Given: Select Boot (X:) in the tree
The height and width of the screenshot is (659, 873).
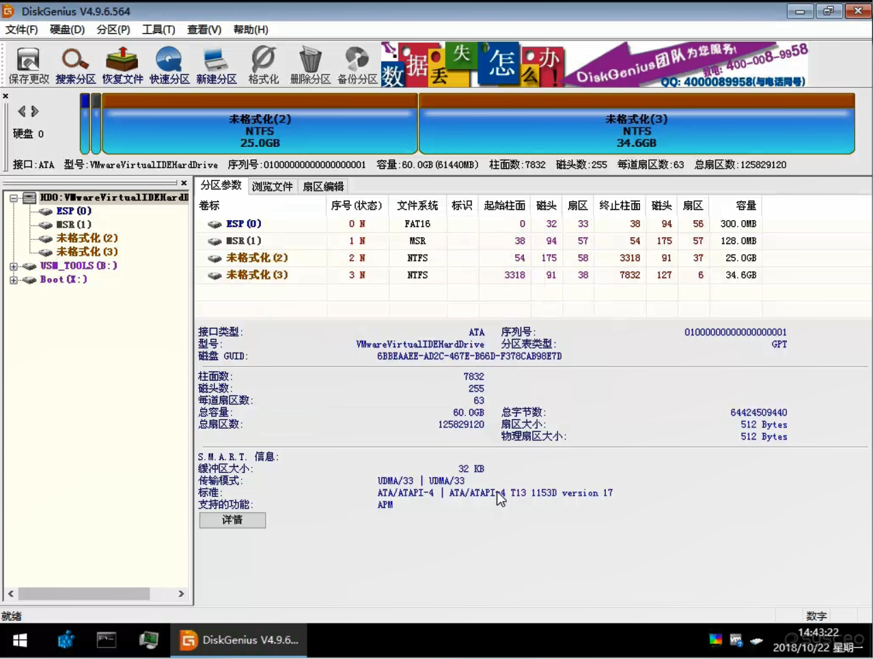Looking at the screenshot, I should click(64, 279).
